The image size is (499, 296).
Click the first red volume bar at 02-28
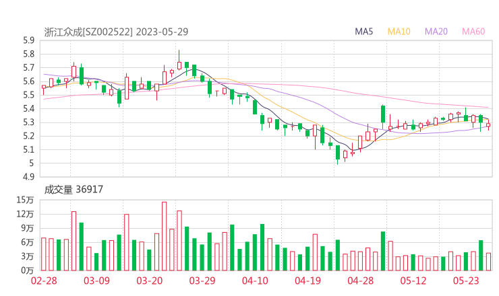click(x=44, y=254)
